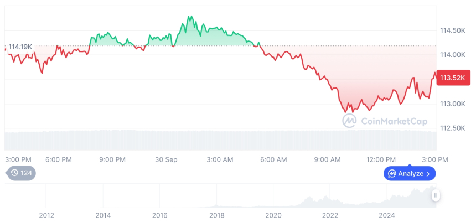Screen dimensions: 476x222
Task: Open the Analyze button
Action: [410, 174]
